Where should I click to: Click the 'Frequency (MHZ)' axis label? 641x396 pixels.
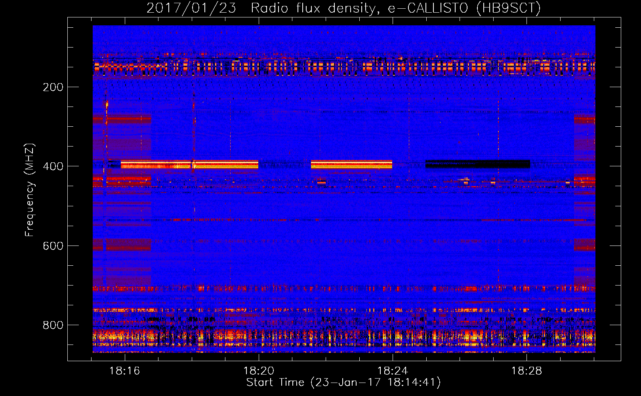click(x=30, y=190)
